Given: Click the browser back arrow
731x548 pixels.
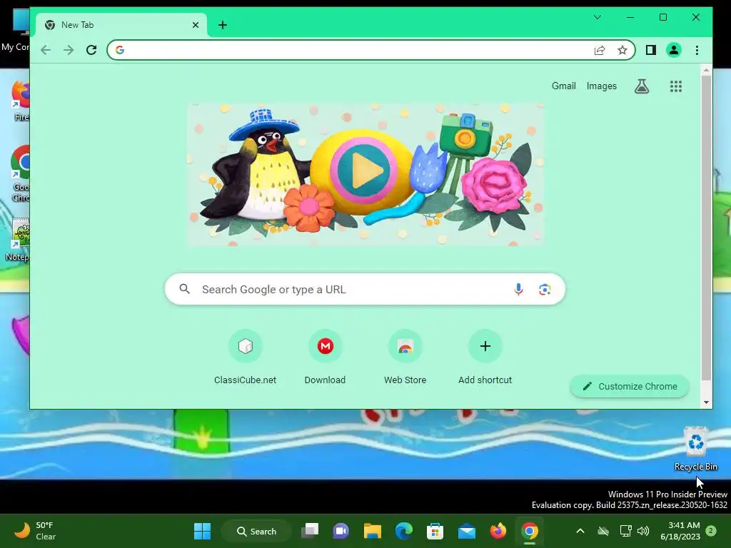Looking at the screenshot, I should (x=46, y=50).
